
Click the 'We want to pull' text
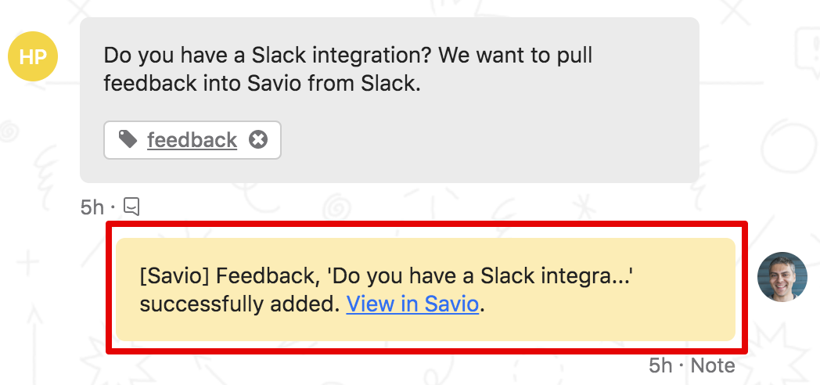pos(520,56)
